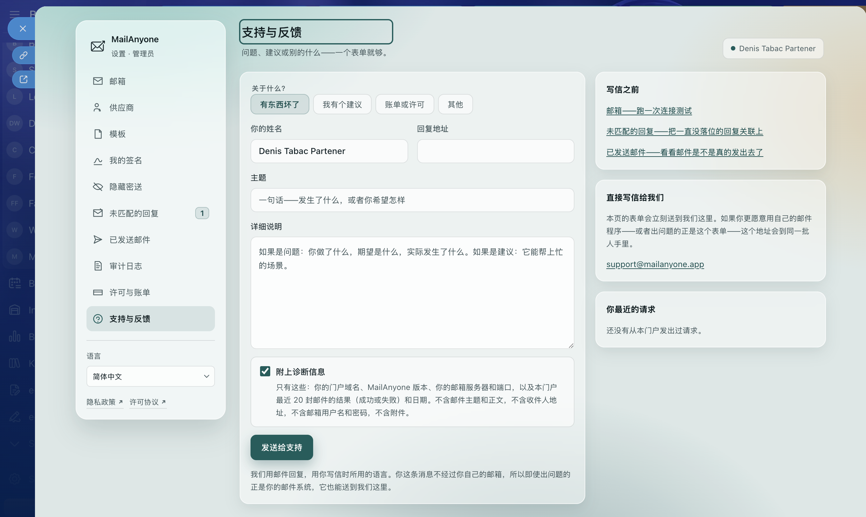The image size is (866, 517).
Task: Open 许可与账单 in the sidebar
Action: pos(151,292)
